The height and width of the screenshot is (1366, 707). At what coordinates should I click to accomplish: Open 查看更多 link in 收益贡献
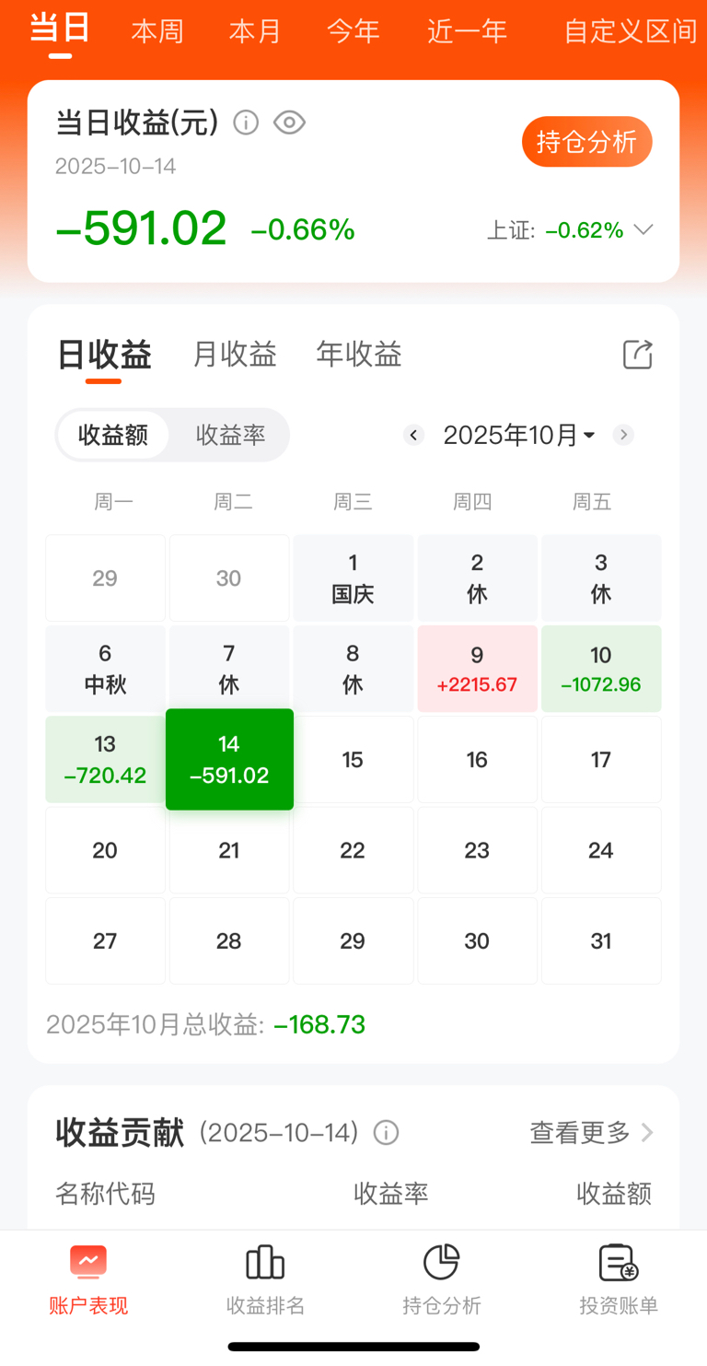pyautogui.click(x=591, y=1132)
